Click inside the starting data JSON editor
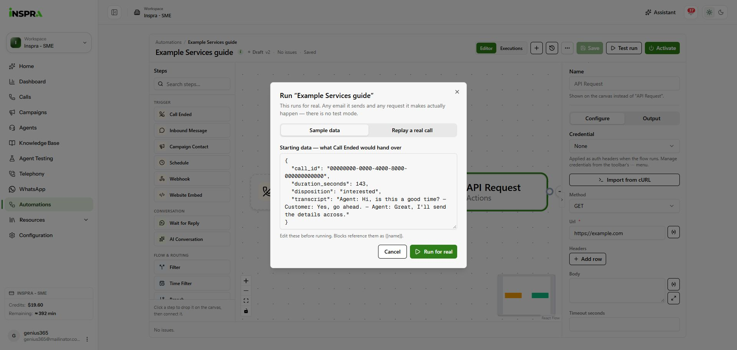The height and width of the screenshot is (350, 737). coord(368,191)
